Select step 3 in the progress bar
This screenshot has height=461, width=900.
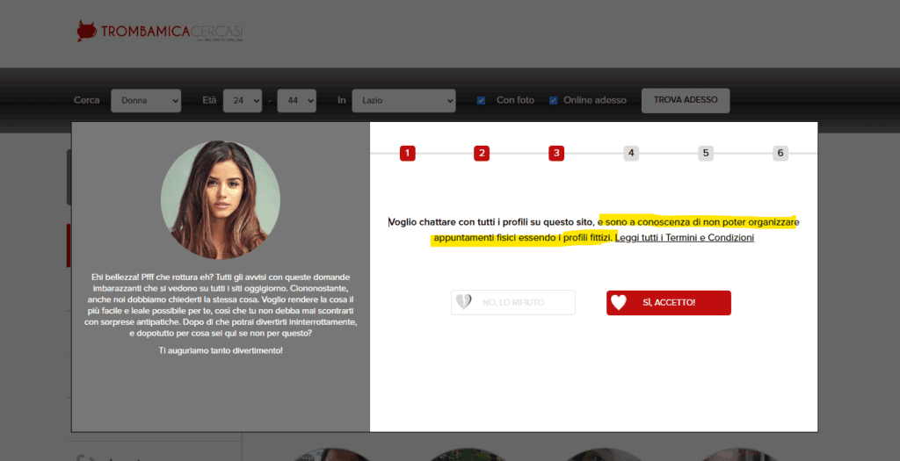pyautogui.click(x=556, y=153)
